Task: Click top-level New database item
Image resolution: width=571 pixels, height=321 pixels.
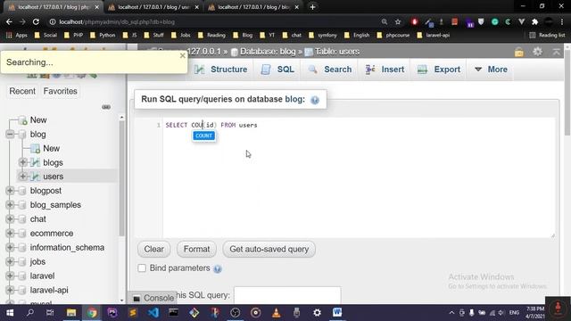Action: click(38, 120)
